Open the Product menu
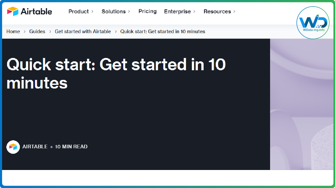 click(79, 11)
